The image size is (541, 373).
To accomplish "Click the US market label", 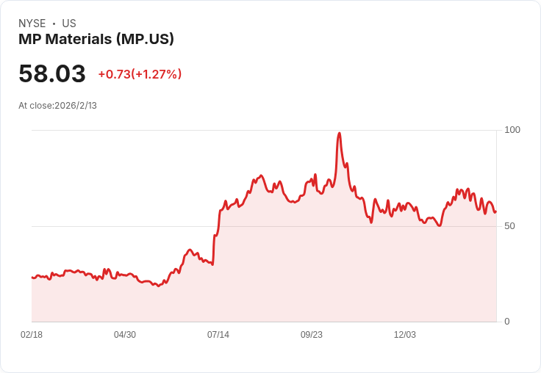I will point(69,23).
